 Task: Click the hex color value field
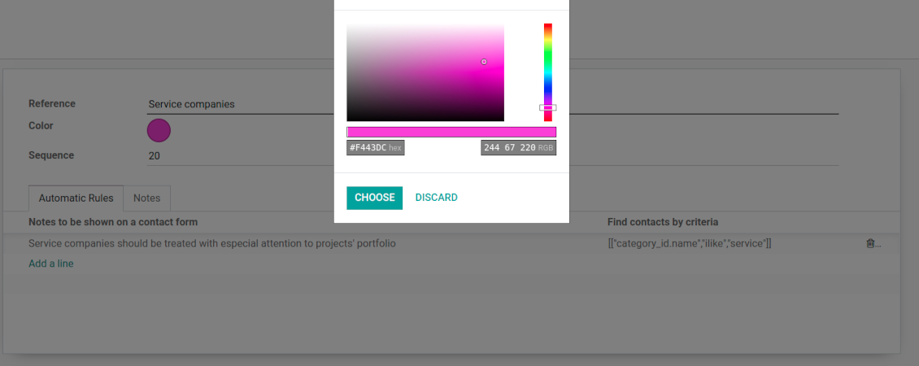(x=375, y=148)
